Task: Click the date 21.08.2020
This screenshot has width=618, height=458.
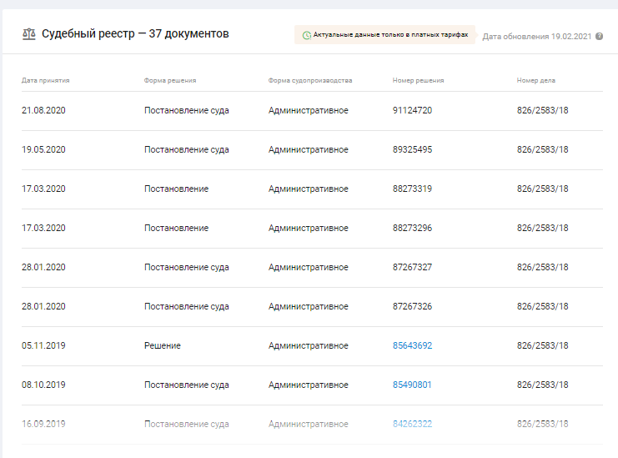Action: pyautogui.click(x=43, y=110)
